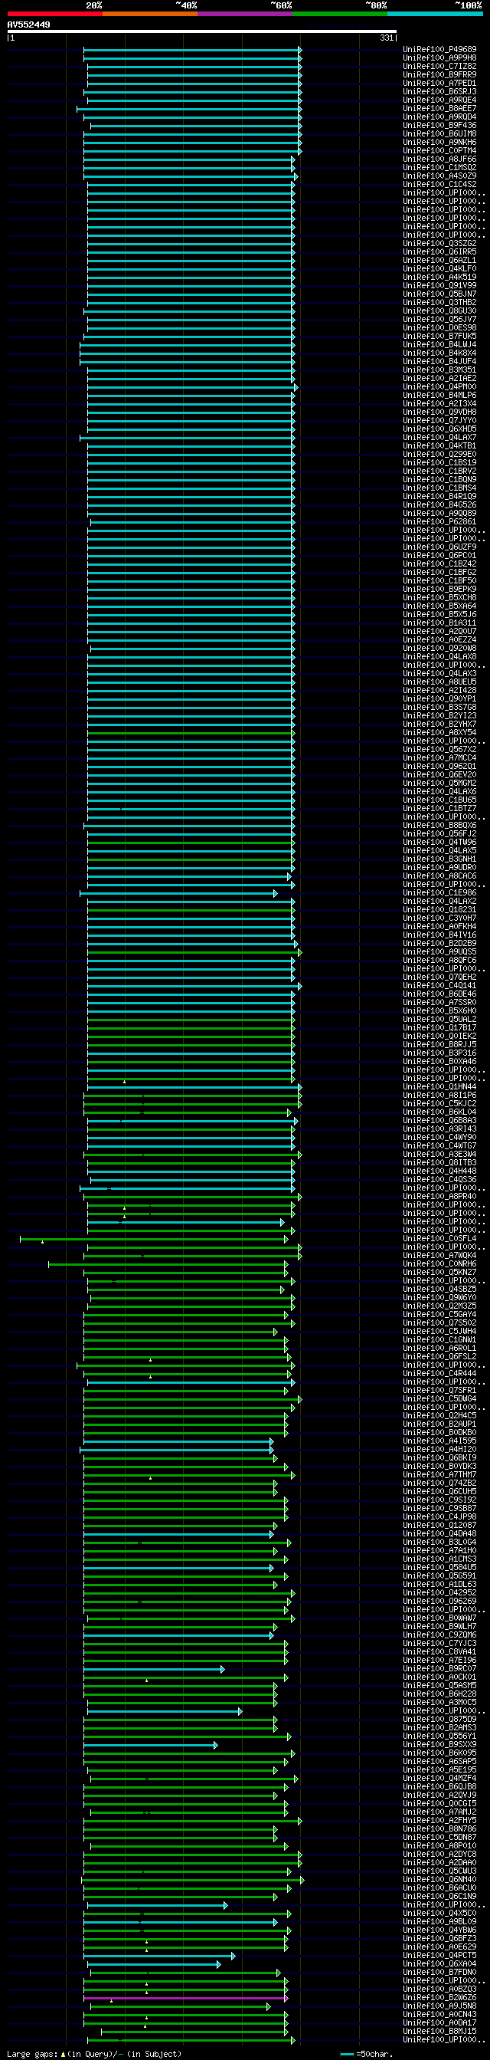The image size is (490, 2060).
Task: Select hit label UniRef100_B9WLH7
Action: [x=439, y=1627]
